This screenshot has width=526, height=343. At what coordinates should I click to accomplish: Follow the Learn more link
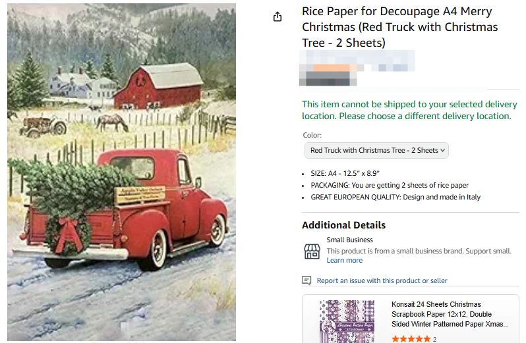344,261
